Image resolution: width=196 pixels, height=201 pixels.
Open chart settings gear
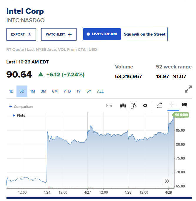pos(145,105)
